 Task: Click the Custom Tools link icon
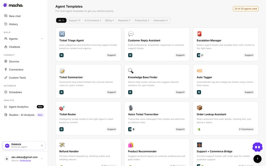(6, 78)
